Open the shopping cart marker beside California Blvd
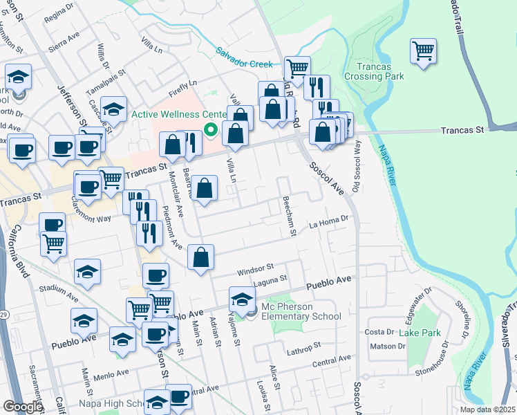 coord(53,245)
